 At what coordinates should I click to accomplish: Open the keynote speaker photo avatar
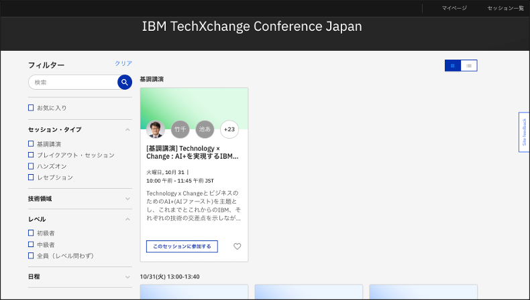click(156, 129)
